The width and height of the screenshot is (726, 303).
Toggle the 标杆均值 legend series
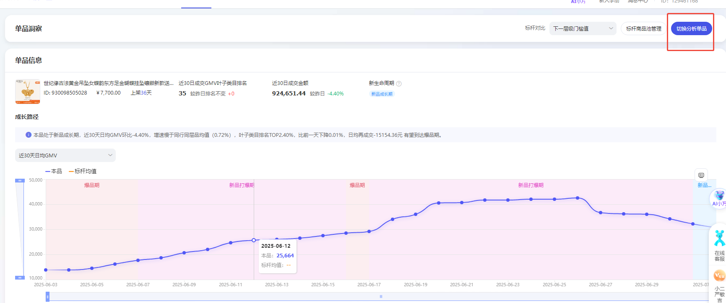[83, 171]
